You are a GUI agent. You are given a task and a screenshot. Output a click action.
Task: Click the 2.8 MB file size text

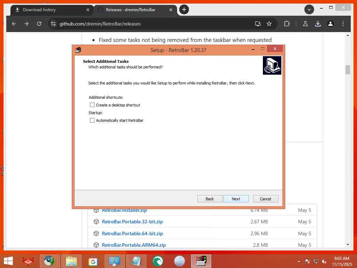click(x=260, y=245)
